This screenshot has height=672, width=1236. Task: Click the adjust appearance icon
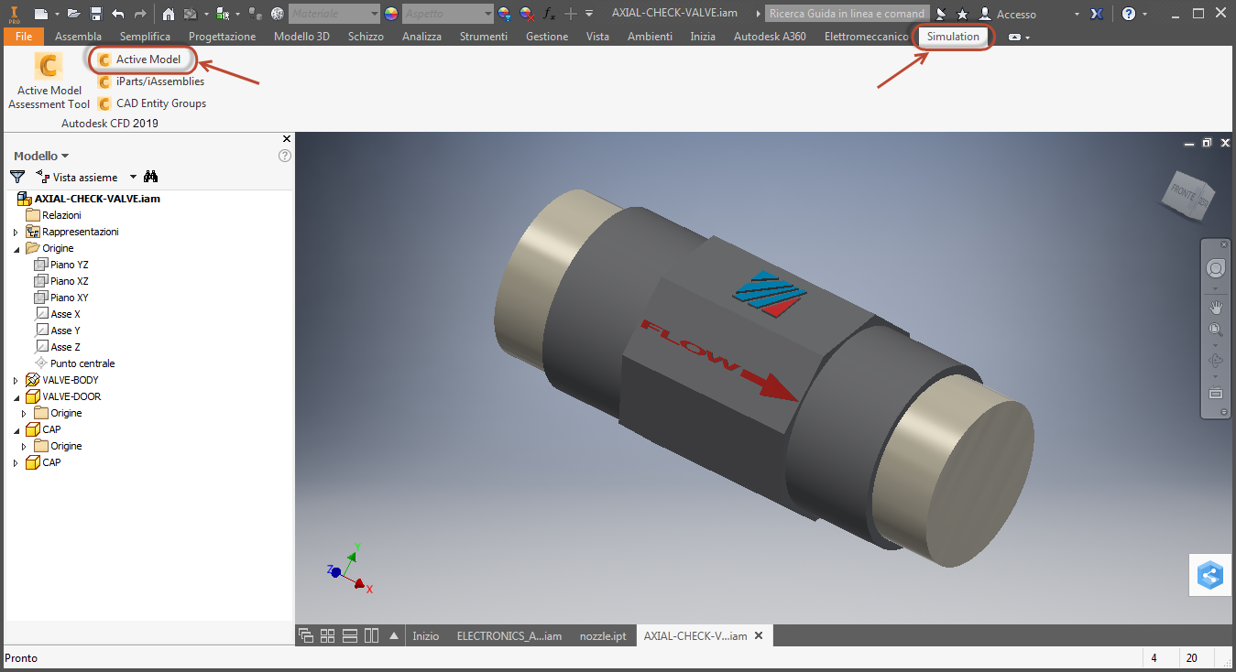click(504, 14)
